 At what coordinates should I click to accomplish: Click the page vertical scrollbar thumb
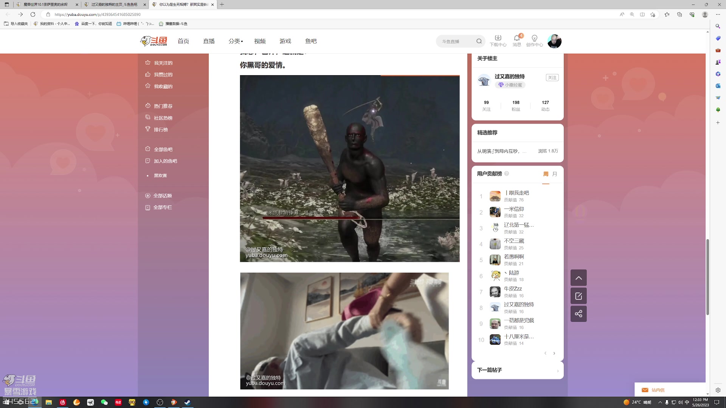pyautogui.click(x=707, y=277)
